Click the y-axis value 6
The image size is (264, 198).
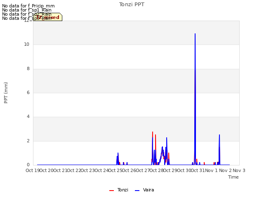(x=28, y=92)
